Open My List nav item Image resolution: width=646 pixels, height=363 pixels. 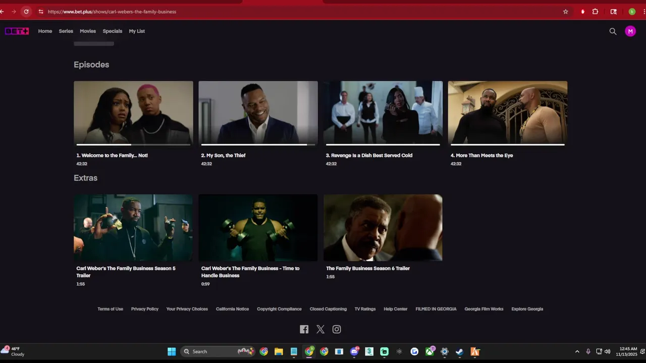pyautogui.click(x=137, y=31)
